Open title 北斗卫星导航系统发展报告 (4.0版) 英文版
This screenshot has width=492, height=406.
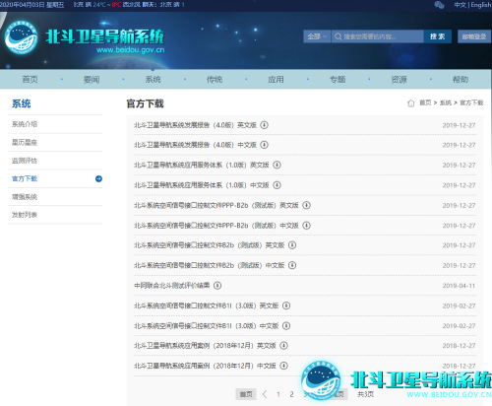[x=195, y=125]
